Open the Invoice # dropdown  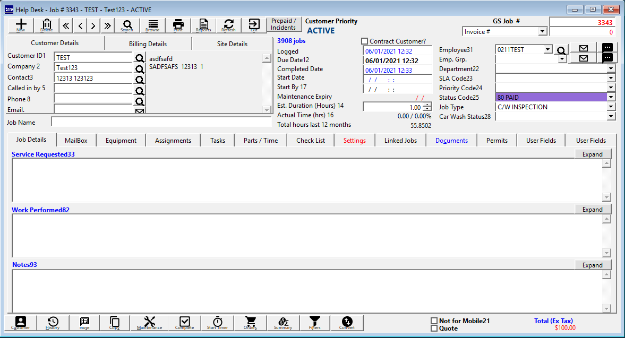542,32
